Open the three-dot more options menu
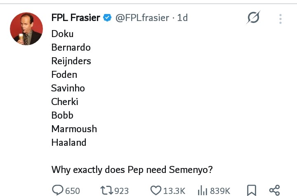 click(280, 19)
